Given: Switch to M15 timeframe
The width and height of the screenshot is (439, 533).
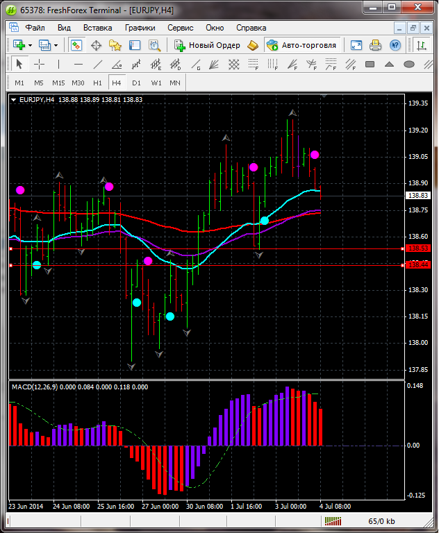Looking at the screenshot, I should [x=58, y=83].
